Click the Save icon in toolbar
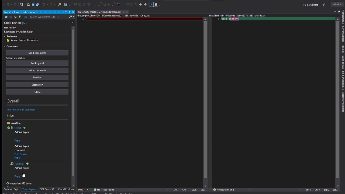Screen dimensions: 345x194 pos(33,4)
